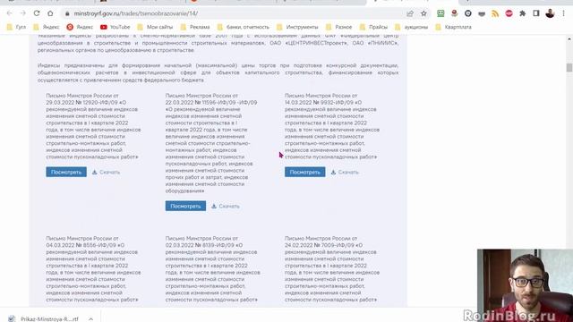Image resolution: width=573 pixels, height=322 pixels.
Task: Focus the address bar with minstroyrf.gov.ru URL
Action: 234,13
